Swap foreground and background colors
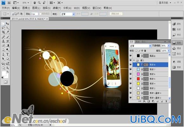 (8, 72)
